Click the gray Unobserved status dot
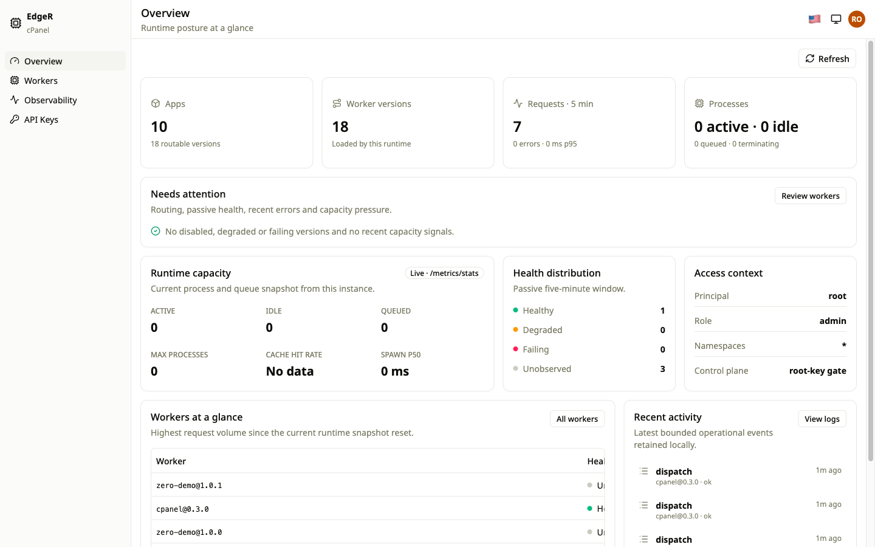Screen dimensions: 875x547 click(516, 368)
